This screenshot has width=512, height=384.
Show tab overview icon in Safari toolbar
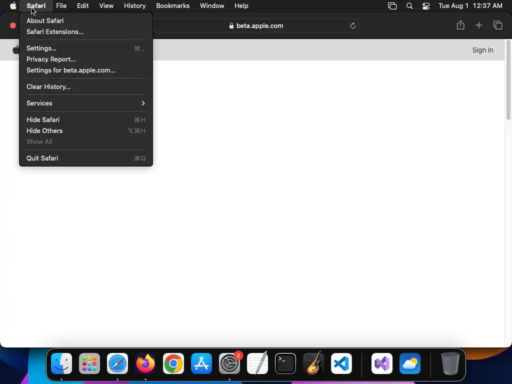tap(497, 25)
